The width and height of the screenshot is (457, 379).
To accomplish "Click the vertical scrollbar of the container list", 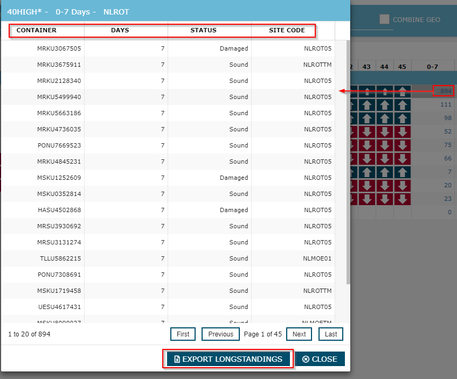I will pos(348,162).
